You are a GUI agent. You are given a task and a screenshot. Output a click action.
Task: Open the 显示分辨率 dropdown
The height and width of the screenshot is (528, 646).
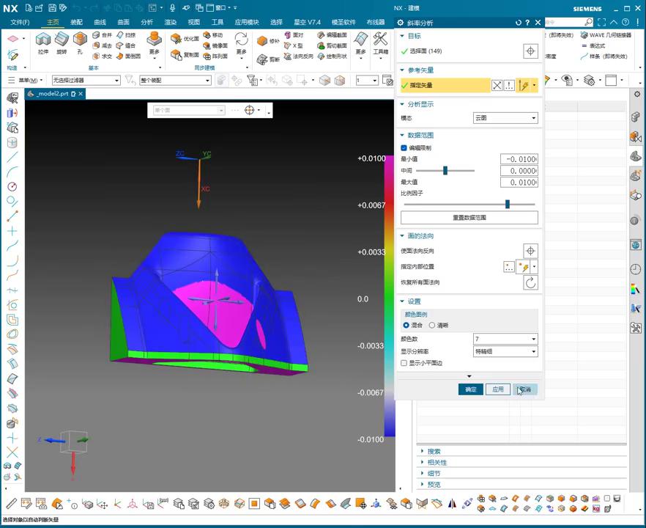tap(505, 351)
